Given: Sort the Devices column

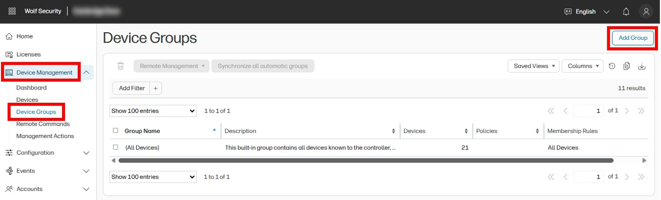Looking at the screenshot, I should point(466,131).
